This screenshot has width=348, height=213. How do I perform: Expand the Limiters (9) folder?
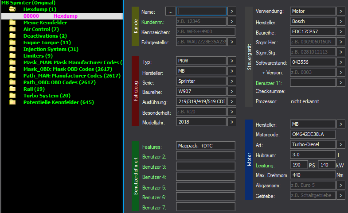click(x=38, y=56)
